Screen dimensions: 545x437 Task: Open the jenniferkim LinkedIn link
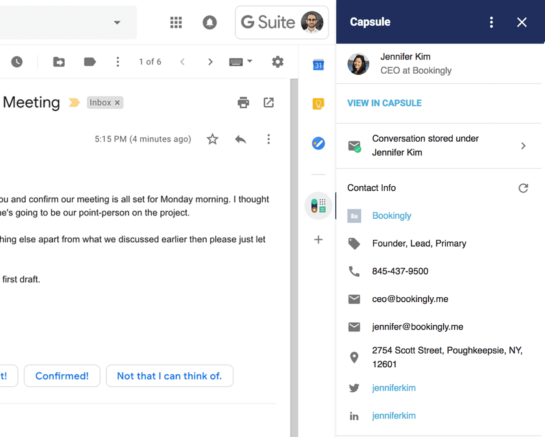(x=394, y=415)
